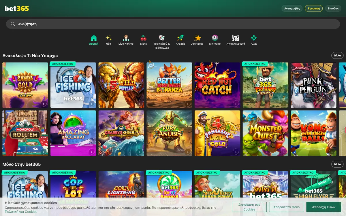The height and width of the screenshot is (216, 346).
Task: Launch Monster Quest game
Action: point(266,133)
